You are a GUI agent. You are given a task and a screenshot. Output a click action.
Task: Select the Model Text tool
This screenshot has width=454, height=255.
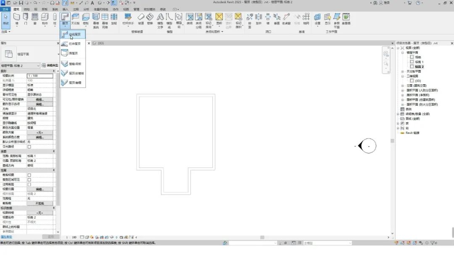pyautogui.click(x=160, y=20)
